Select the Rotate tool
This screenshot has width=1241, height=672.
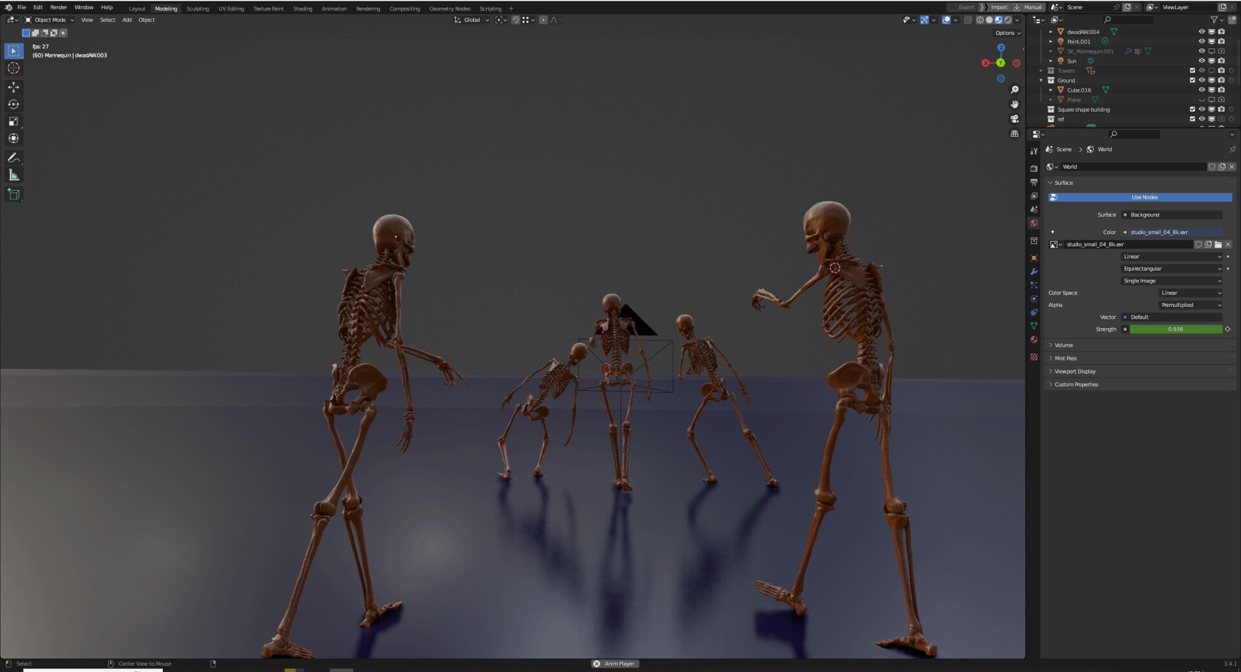pyautogui.click(x=13, y=104)
